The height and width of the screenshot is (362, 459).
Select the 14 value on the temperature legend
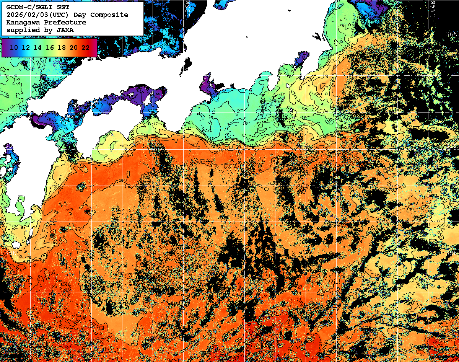(38, 47)
